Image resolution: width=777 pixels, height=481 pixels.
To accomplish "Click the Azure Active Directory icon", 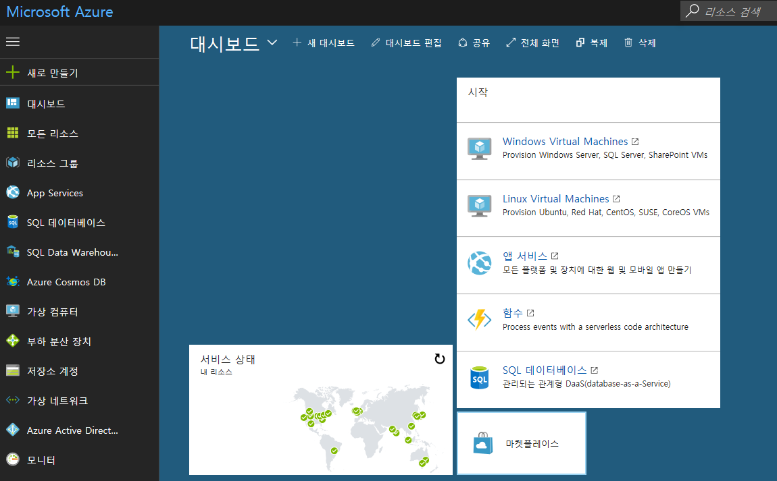I will click(x=13, y=430).
